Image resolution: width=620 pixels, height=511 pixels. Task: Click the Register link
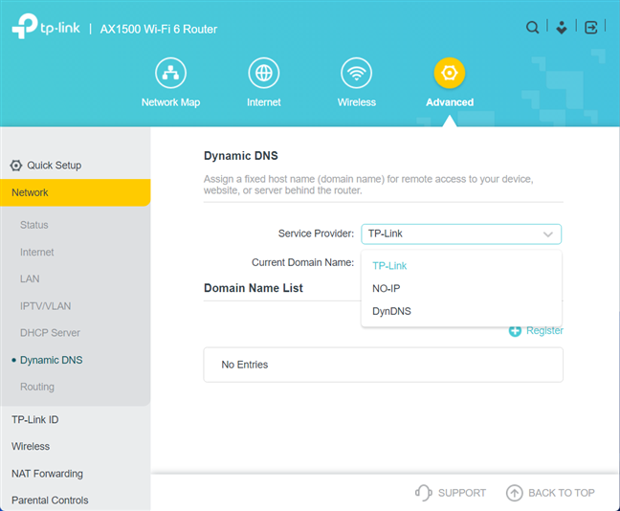[x=544, y=331]
